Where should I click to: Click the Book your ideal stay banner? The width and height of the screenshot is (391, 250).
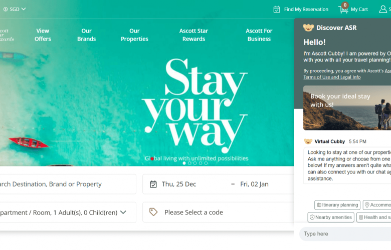point(347,107)
